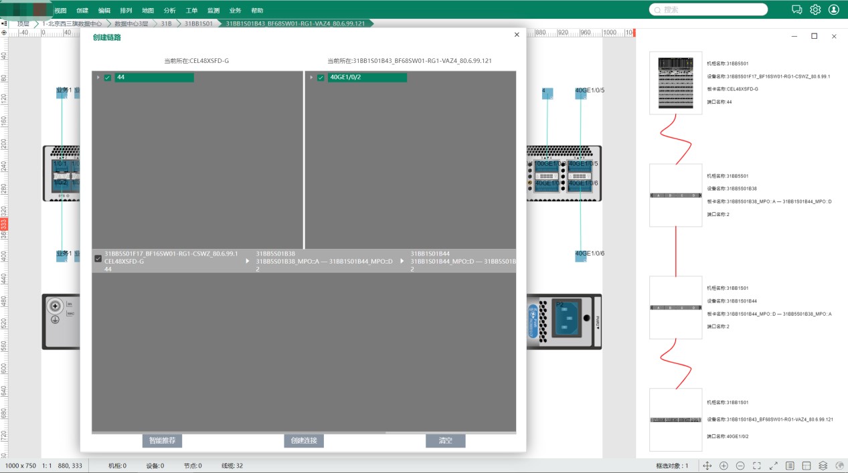Click the globe icon at bottom right
The height and width of the screenshot is (473, 848).
[841, 465]
